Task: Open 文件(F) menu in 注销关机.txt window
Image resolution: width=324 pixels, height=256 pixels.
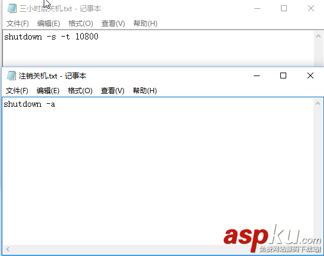Action: tap(17, 91)
